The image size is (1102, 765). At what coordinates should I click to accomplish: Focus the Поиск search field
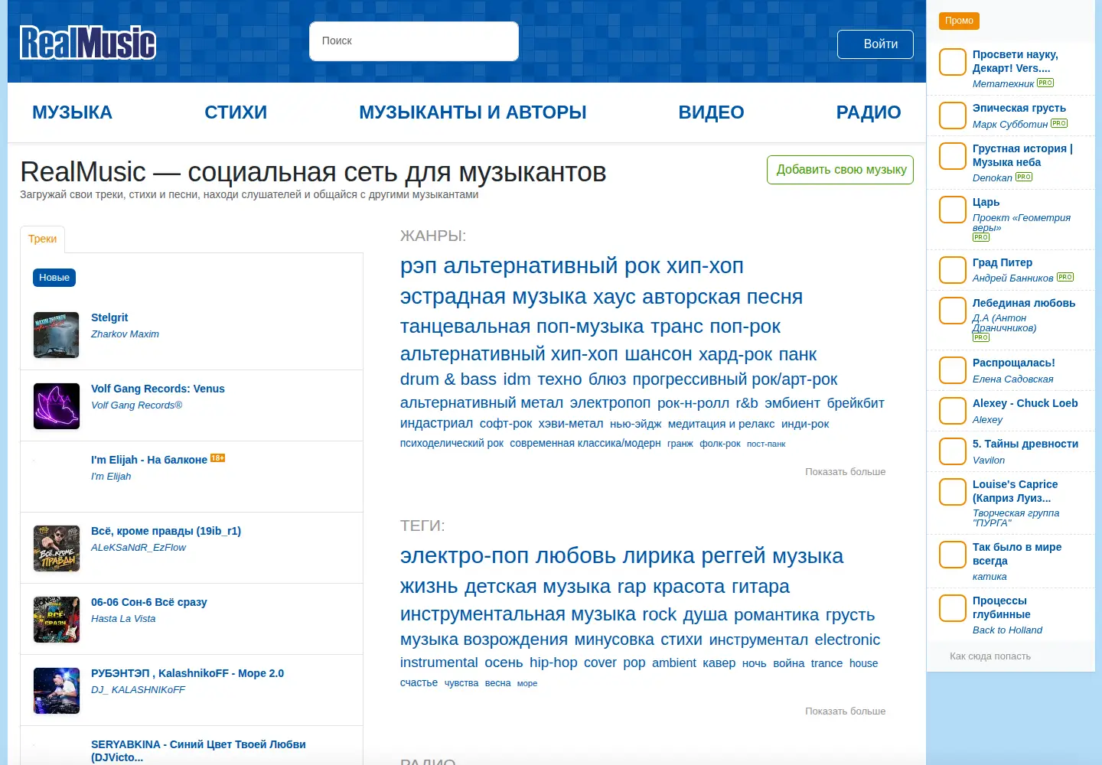414,41
